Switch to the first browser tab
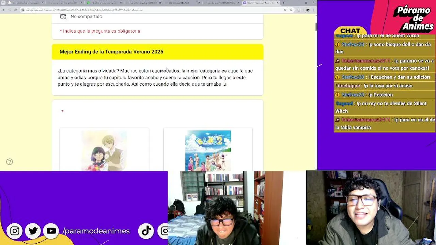Viewport: 436px width, 245px height. point(25,3)
